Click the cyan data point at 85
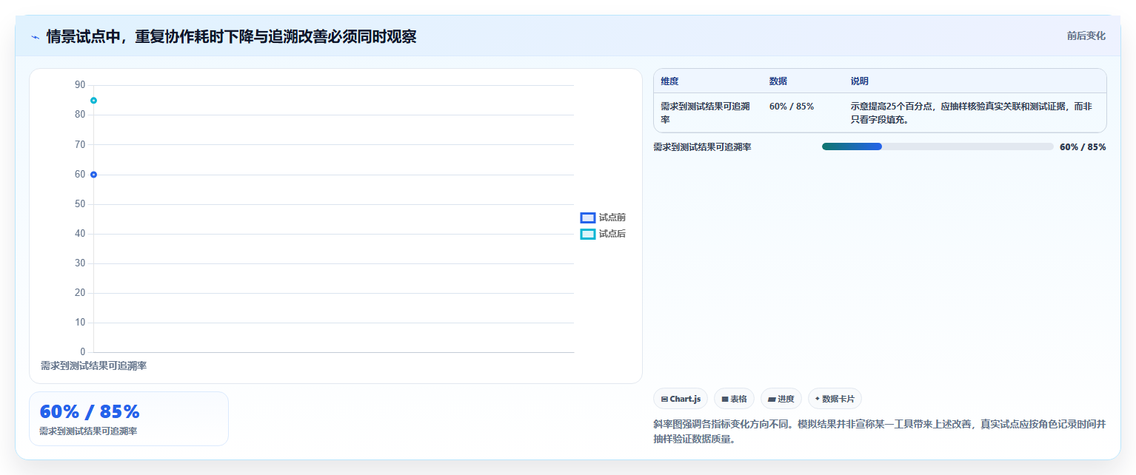 pyautogui.click(x=93, y=100)
